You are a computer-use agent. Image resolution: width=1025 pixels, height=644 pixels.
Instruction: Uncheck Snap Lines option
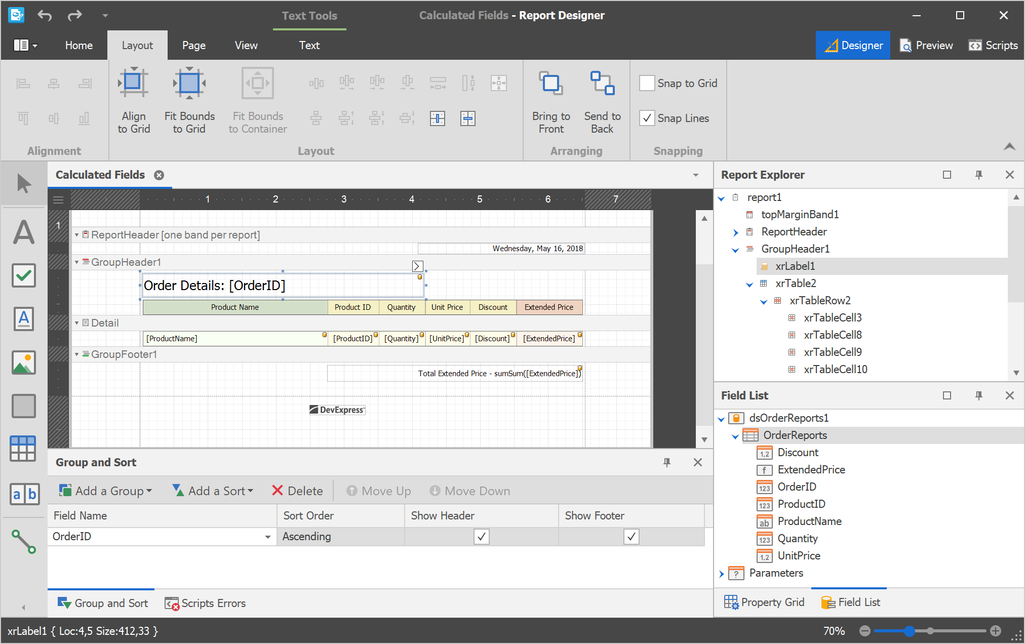(647, 118)
